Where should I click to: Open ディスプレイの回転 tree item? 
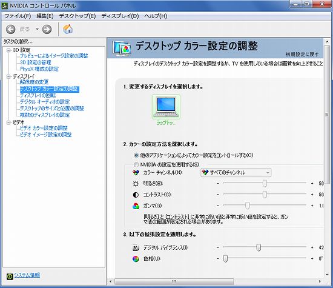pyautogui.click(x=38, y=96)
